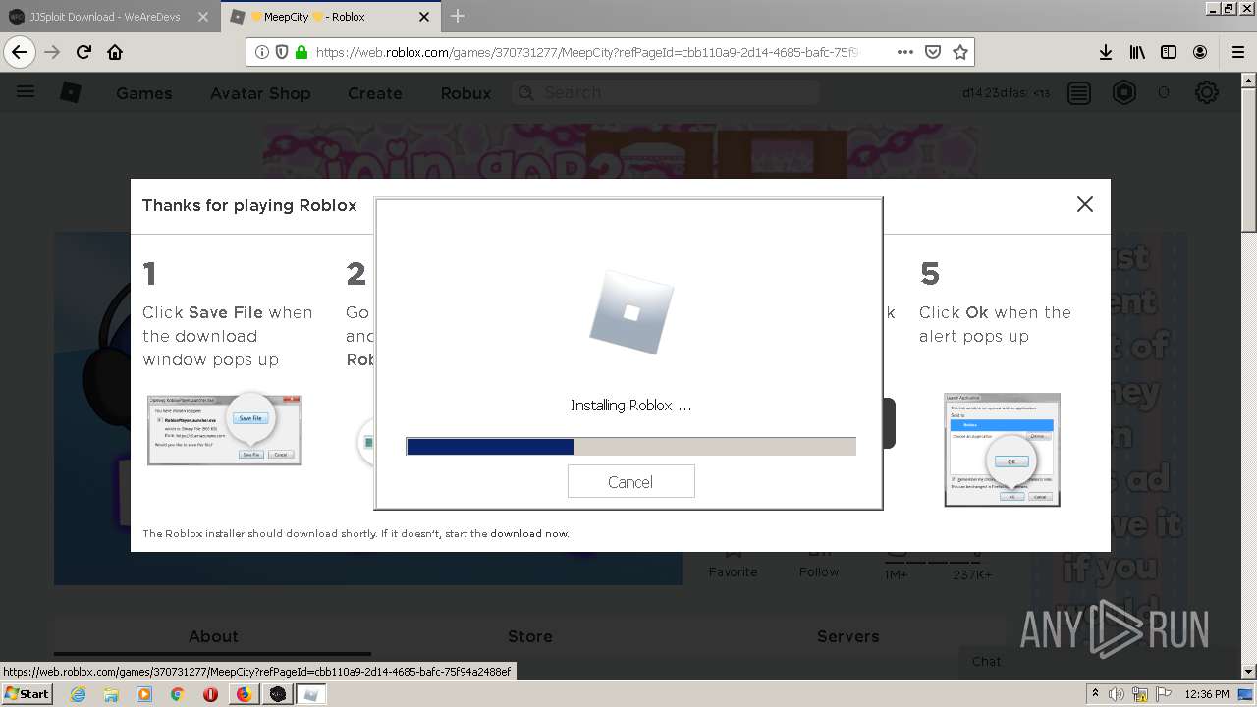Click the 12:36 PM clock

[x=1207, y=694]
